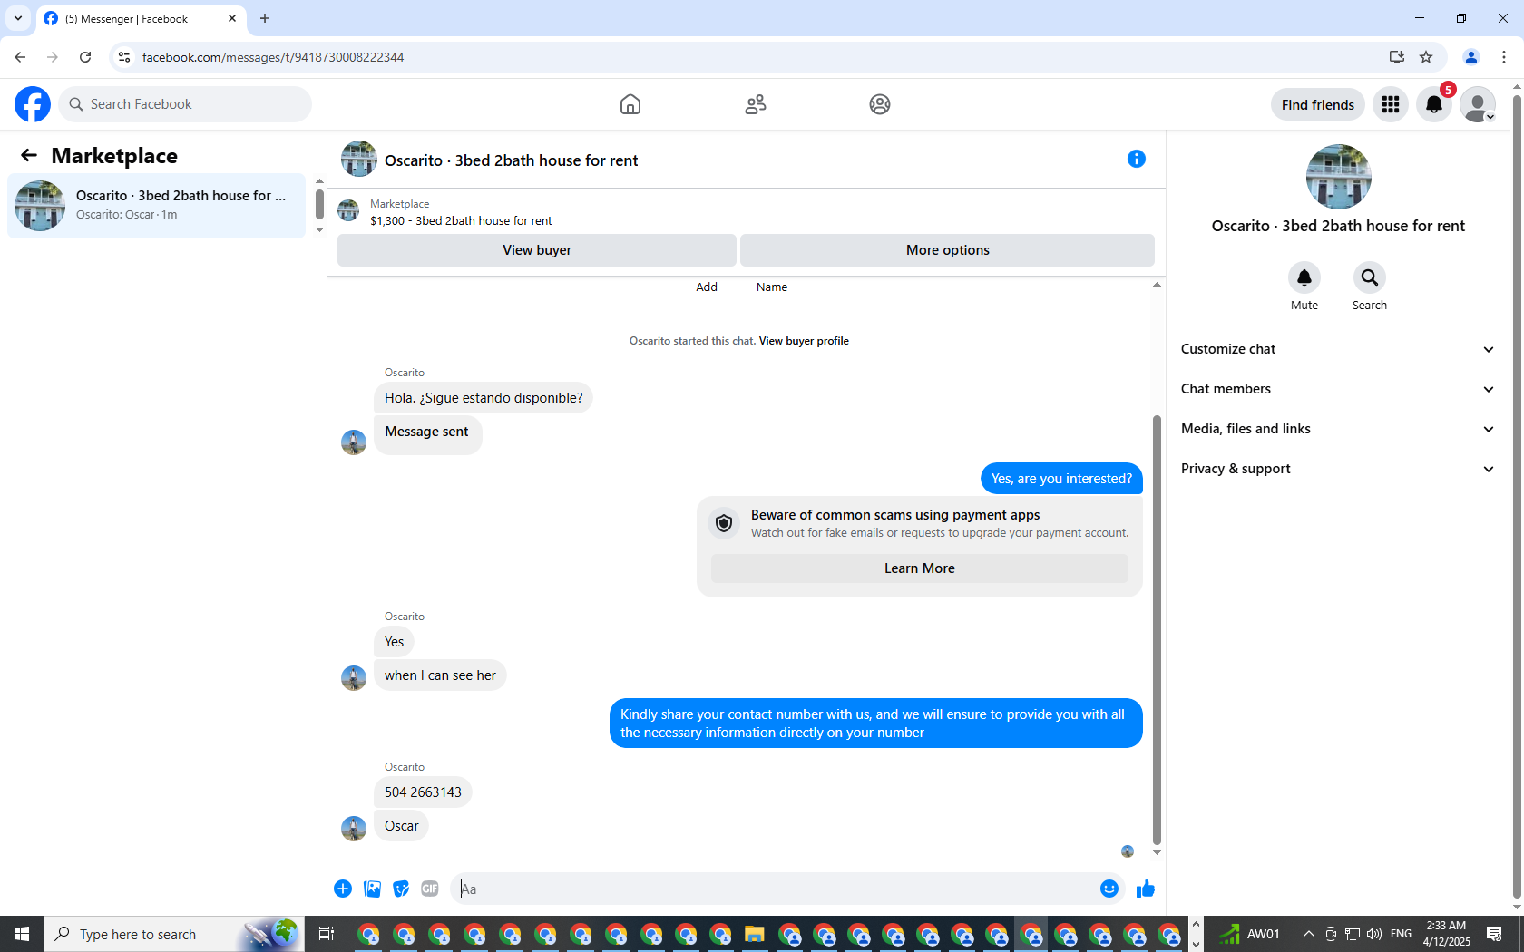Open the notifications bell with 5 badge
Image resolution: width=1524 pixels, height=952 pixels.
[1434, 104]
